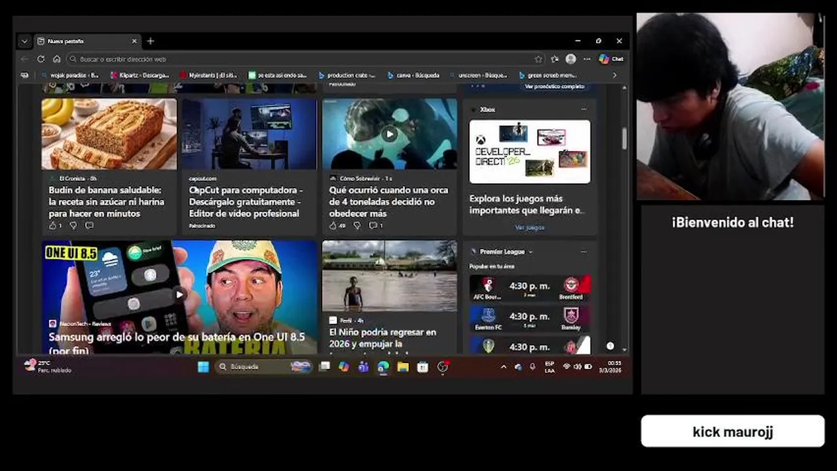Open the volume control in tray
Image resolution: width=837 pixels, height=471 pixels.
(x=577, y=367)
